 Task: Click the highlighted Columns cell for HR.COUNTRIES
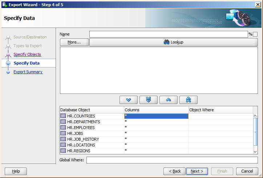[x=156, y=116]
